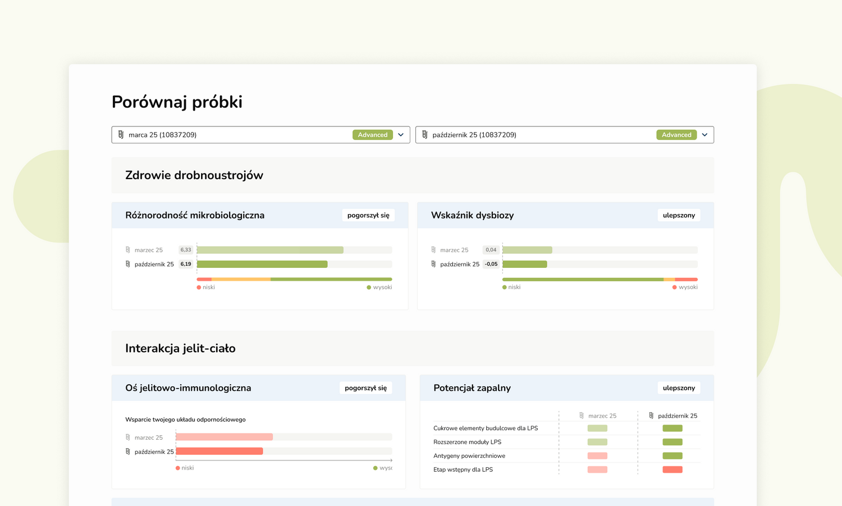Click red październik 25 swatch for Etap wstępny

[x=672, y=469]
